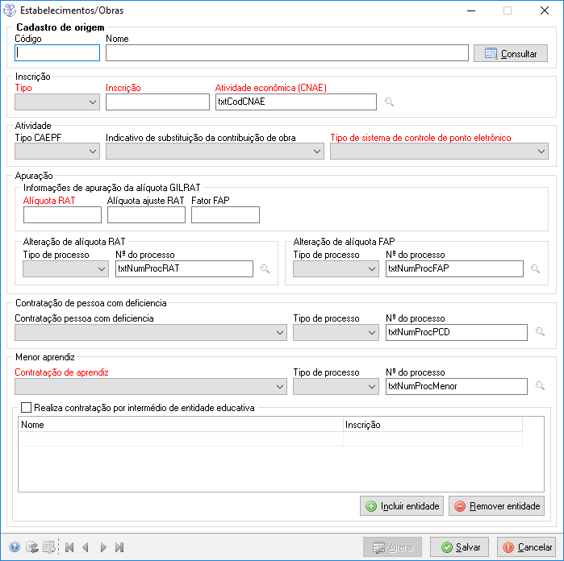Click the Salvar button
The image size is (564, 561).
(x=459, y=547)
